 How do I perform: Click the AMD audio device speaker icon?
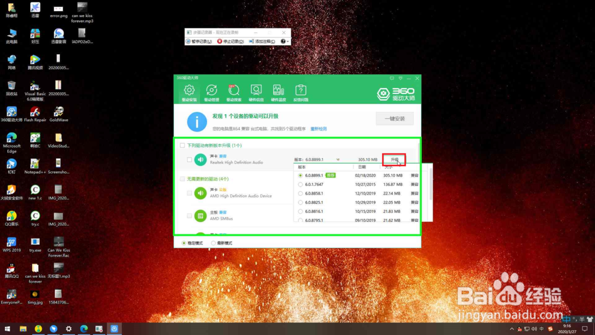click(x=201, y=193)
